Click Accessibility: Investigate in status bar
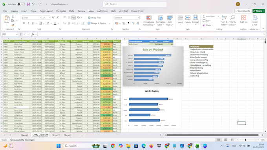The image size is (267, 150). [22, 140]
